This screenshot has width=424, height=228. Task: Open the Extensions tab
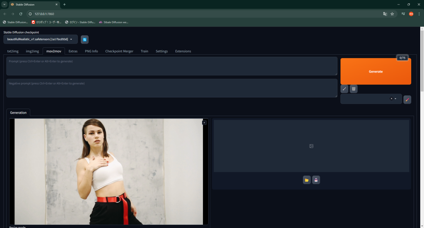pyautogui.click(x=183, y=51)
